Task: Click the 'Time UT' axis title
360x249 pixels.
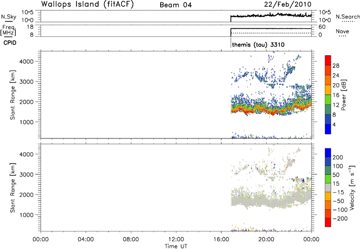Action: (x=176, y=246)
